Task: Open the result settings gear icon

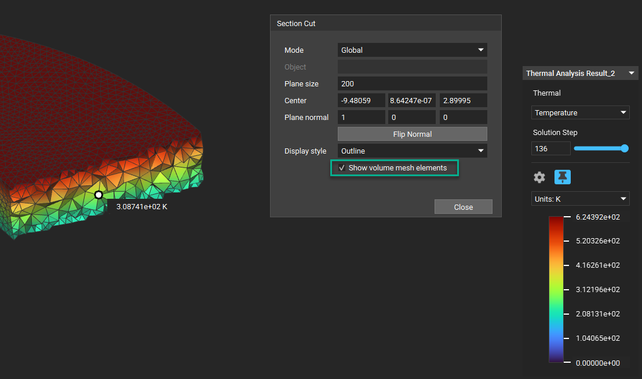Action: tap(539, 177)
